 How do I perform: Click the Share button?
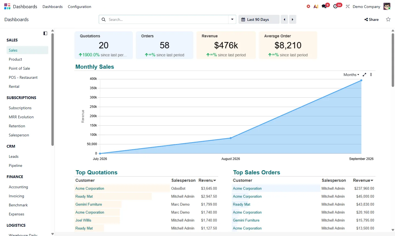371,19
